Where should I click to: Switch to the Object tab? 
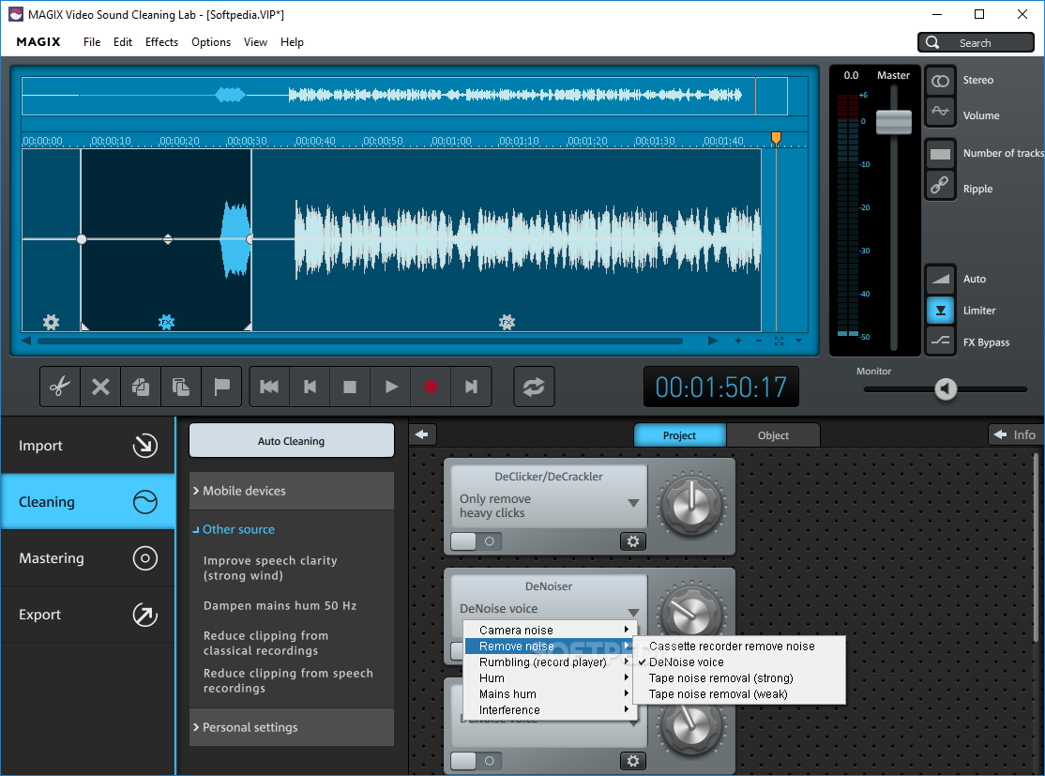click(773, 435)
